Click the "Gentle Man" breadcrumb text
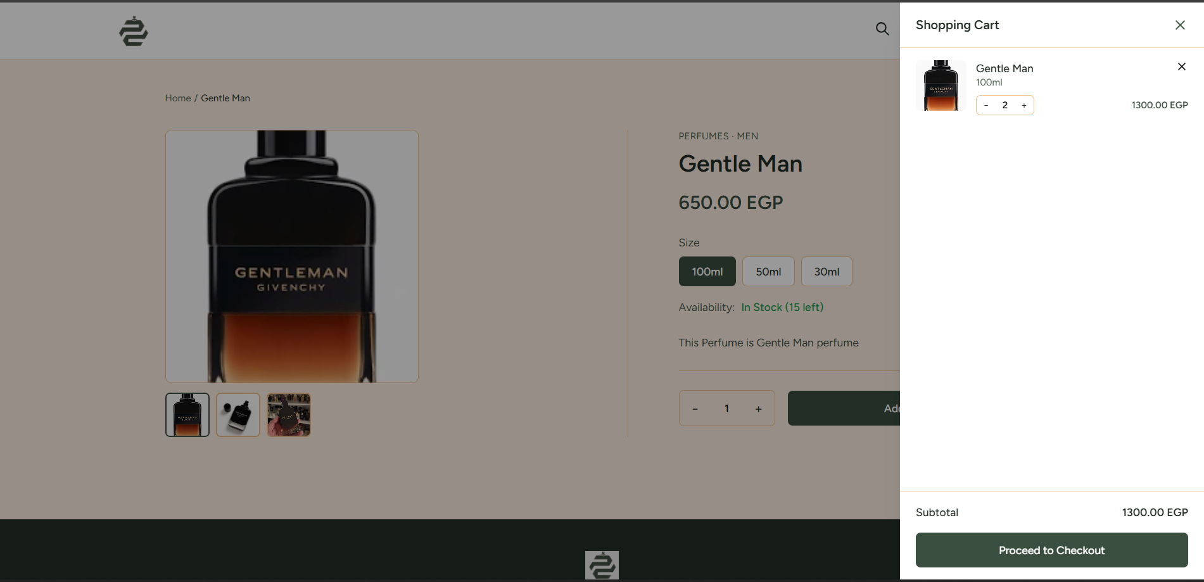This screenshot has width=1204, height=582. click(225, 98)
